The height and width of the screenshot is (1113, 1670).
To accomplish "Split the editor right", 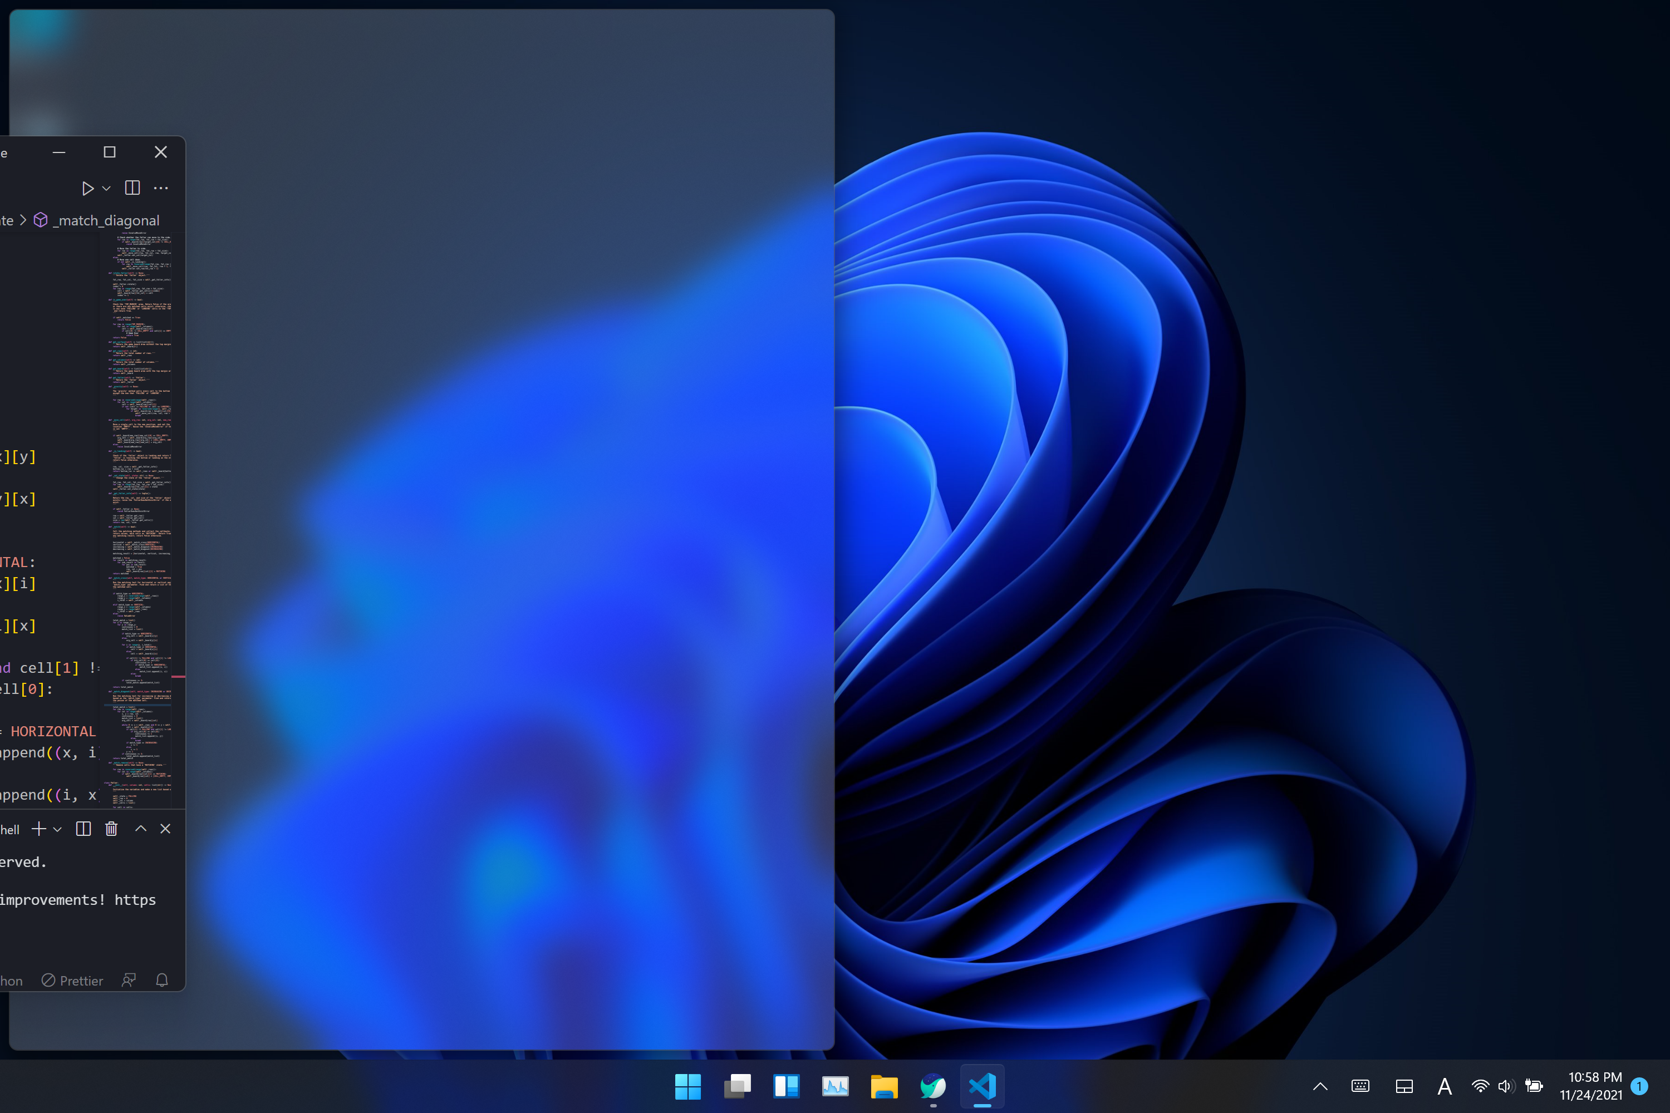I will tap(132, 188).
